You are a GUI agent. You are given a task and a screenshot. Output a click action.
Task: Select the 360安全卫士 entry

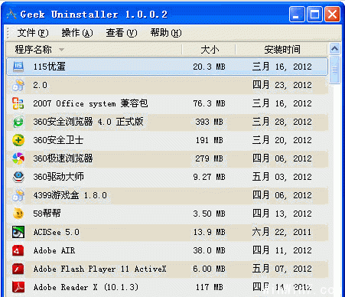point(58,140)
